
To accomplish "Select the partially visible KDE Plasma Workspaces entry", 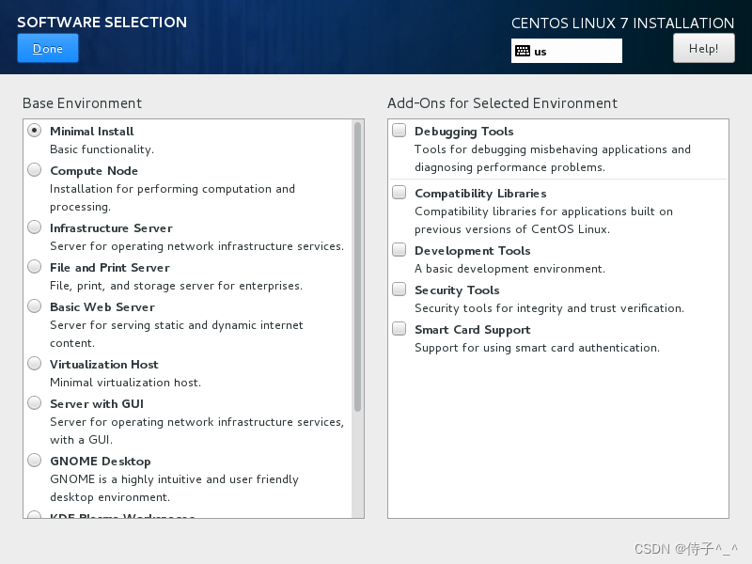I will point(122,515).
